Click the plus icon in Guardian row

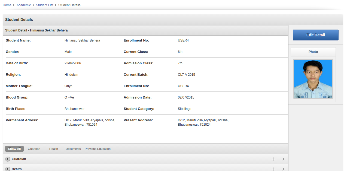[273, 159]
